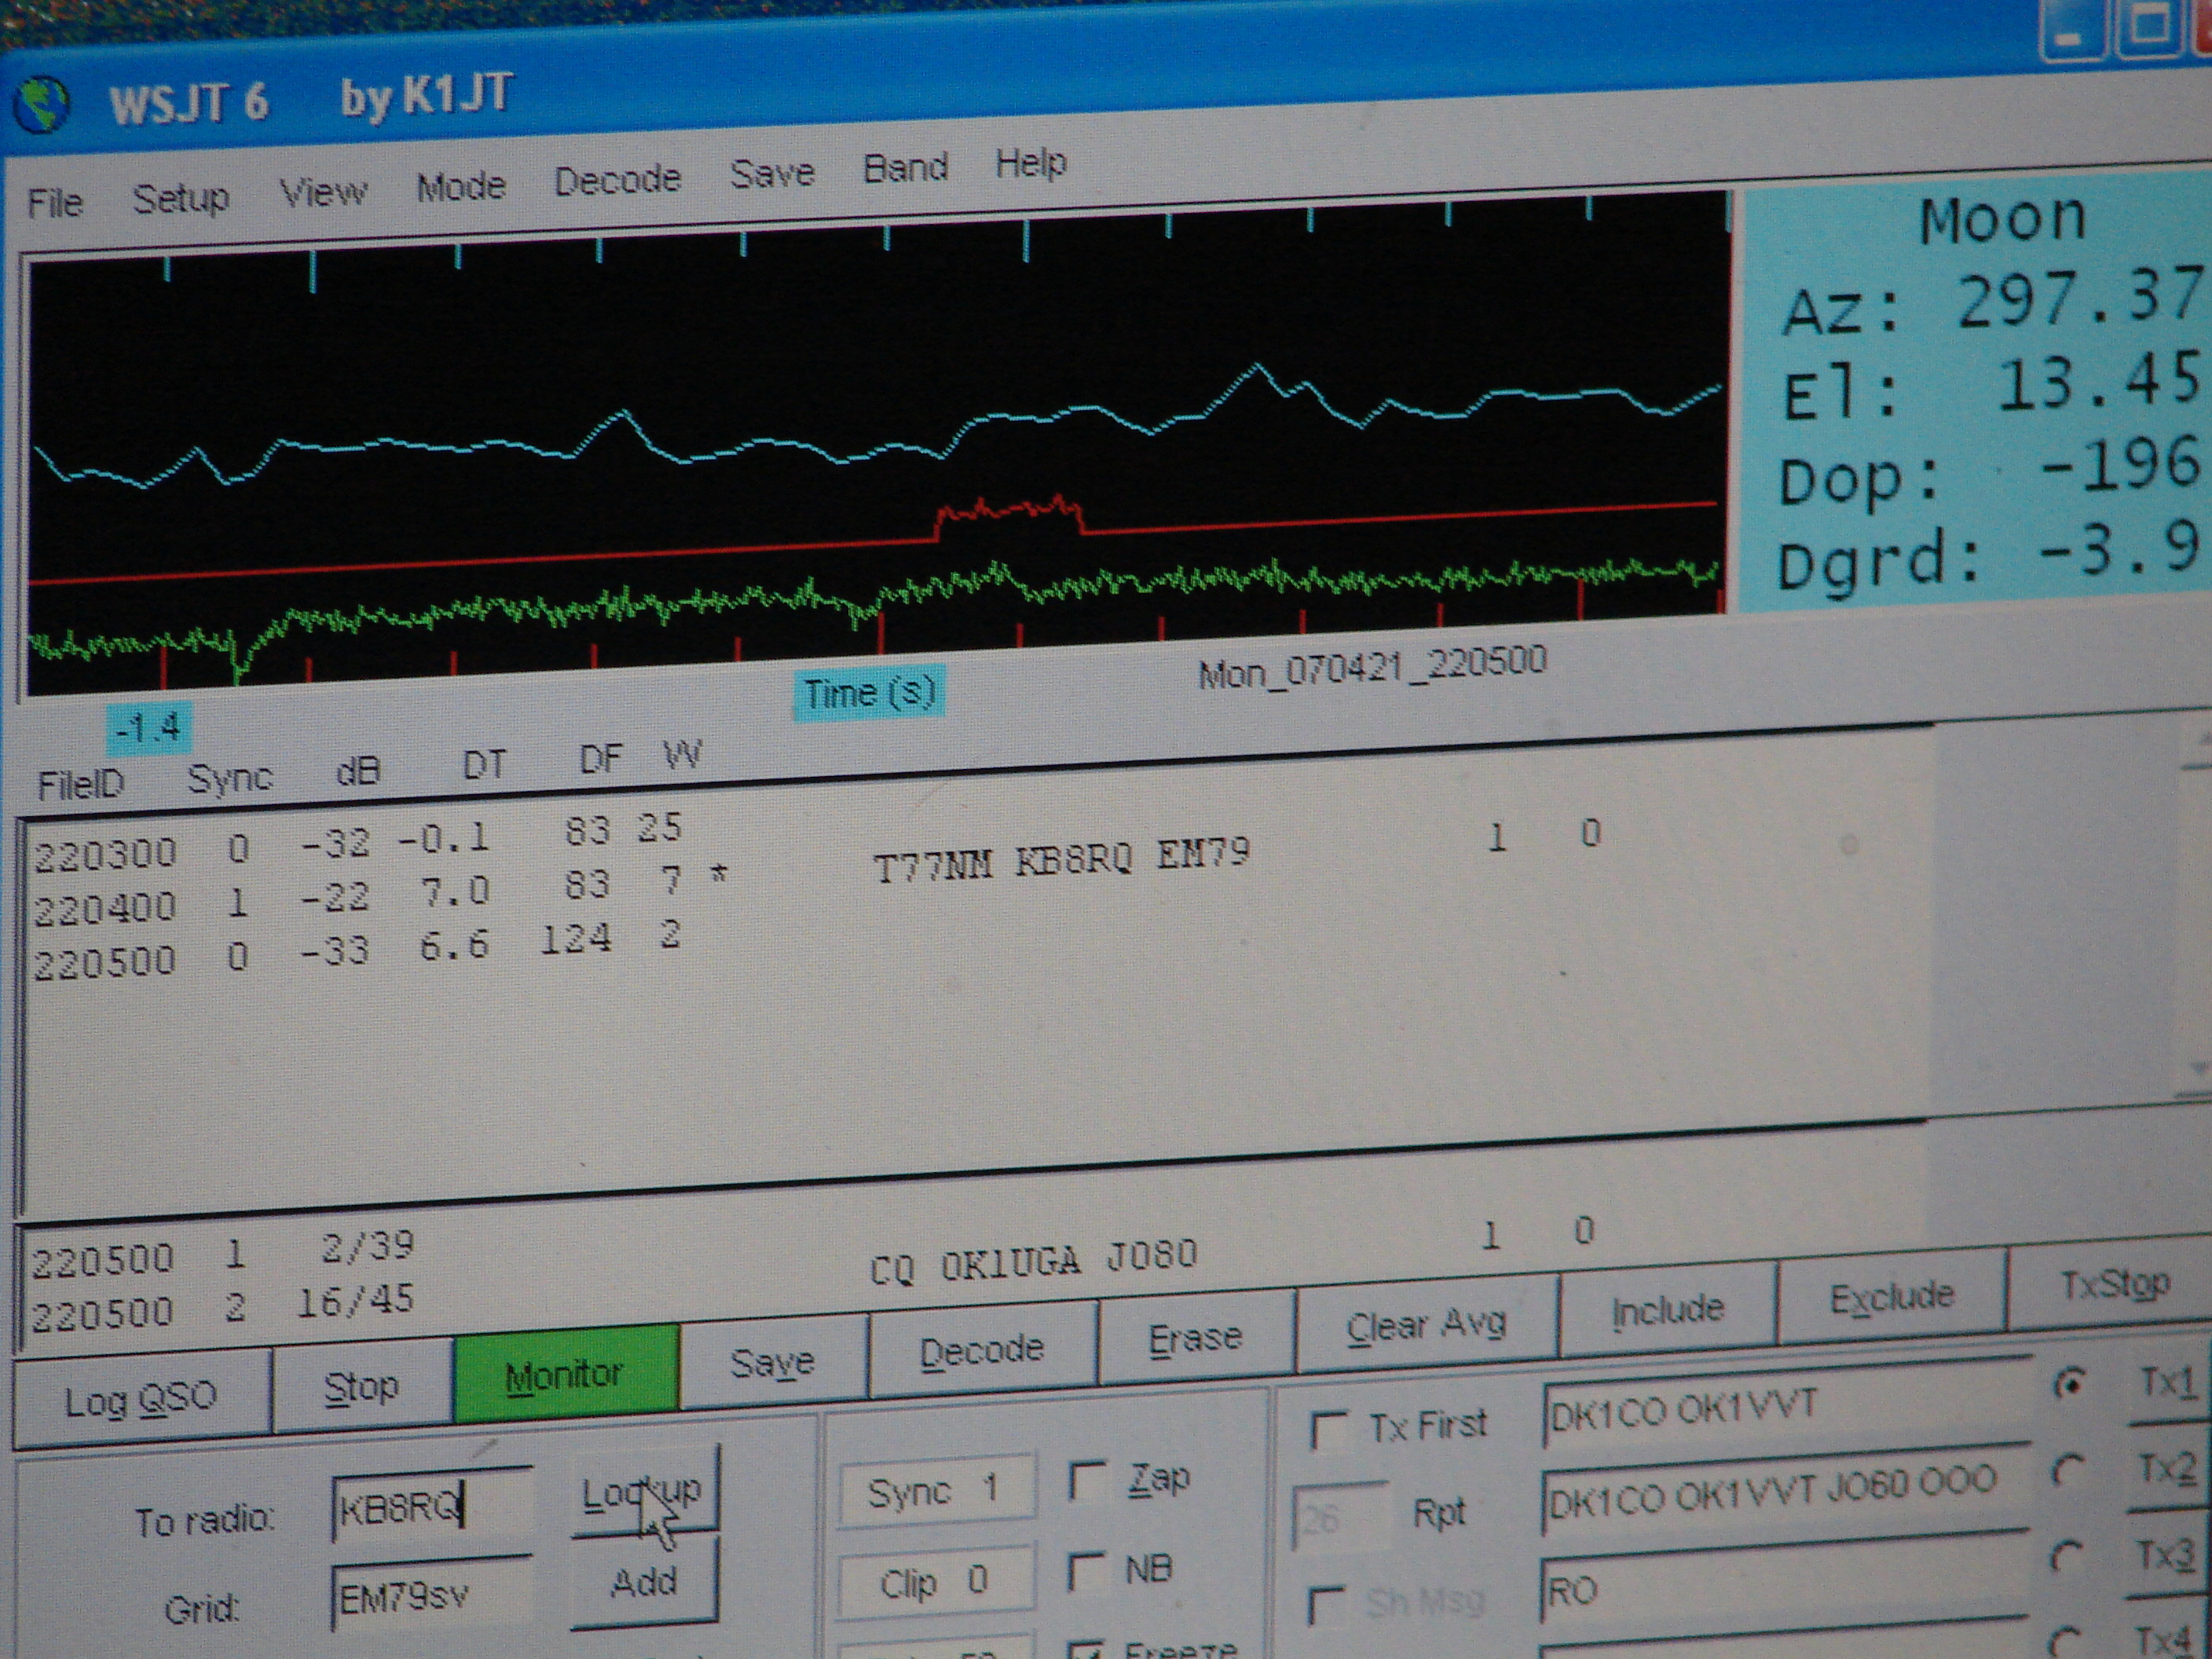Maximize the WSJT window
The height and width of the screenshot is (1659, 2212).
coord(2149,25)
